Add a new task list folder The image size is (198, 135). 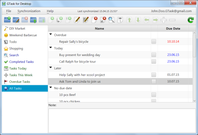(7, 20)
